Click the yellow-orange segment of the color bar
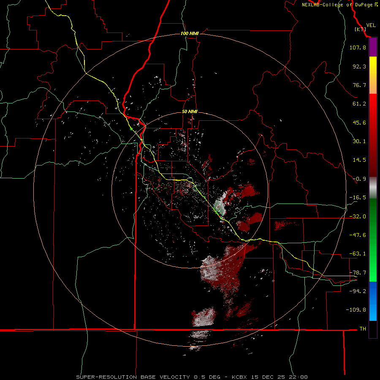 coord(373,75)
